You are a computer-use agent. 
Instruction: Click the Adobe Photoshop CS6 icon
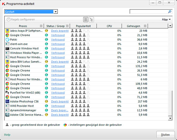[7, 101]
